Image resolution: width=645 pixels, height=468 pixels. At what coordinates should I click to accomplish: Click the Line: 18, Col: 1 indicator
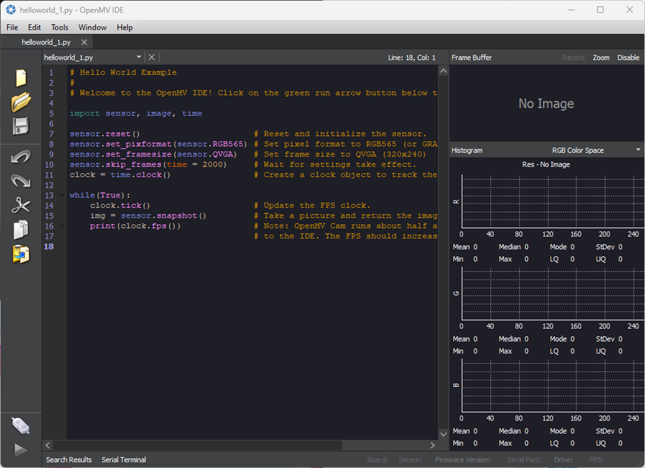pyautogui.click(x=411, y=58)
